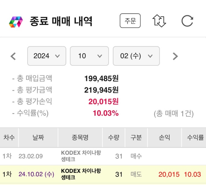Click the 24.10.02 (수) date link
This screenshot has width=206, height=195.
(36, 174)
